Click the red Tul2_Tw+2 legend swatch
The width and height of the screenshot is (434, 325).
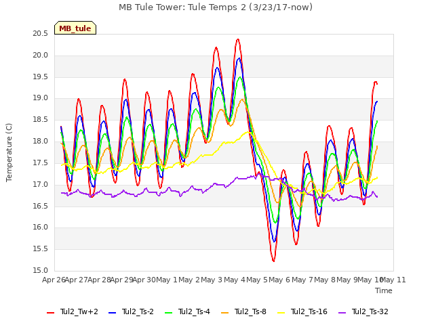[x=50, y=313]
